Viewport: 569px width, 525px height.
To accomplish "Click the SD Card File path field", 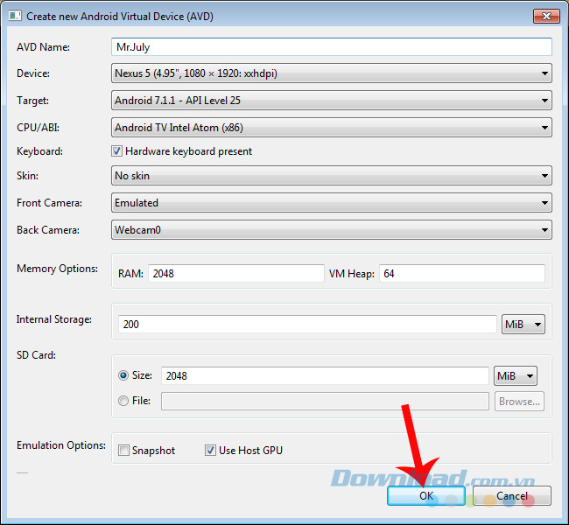I will [x=325, y=402].
